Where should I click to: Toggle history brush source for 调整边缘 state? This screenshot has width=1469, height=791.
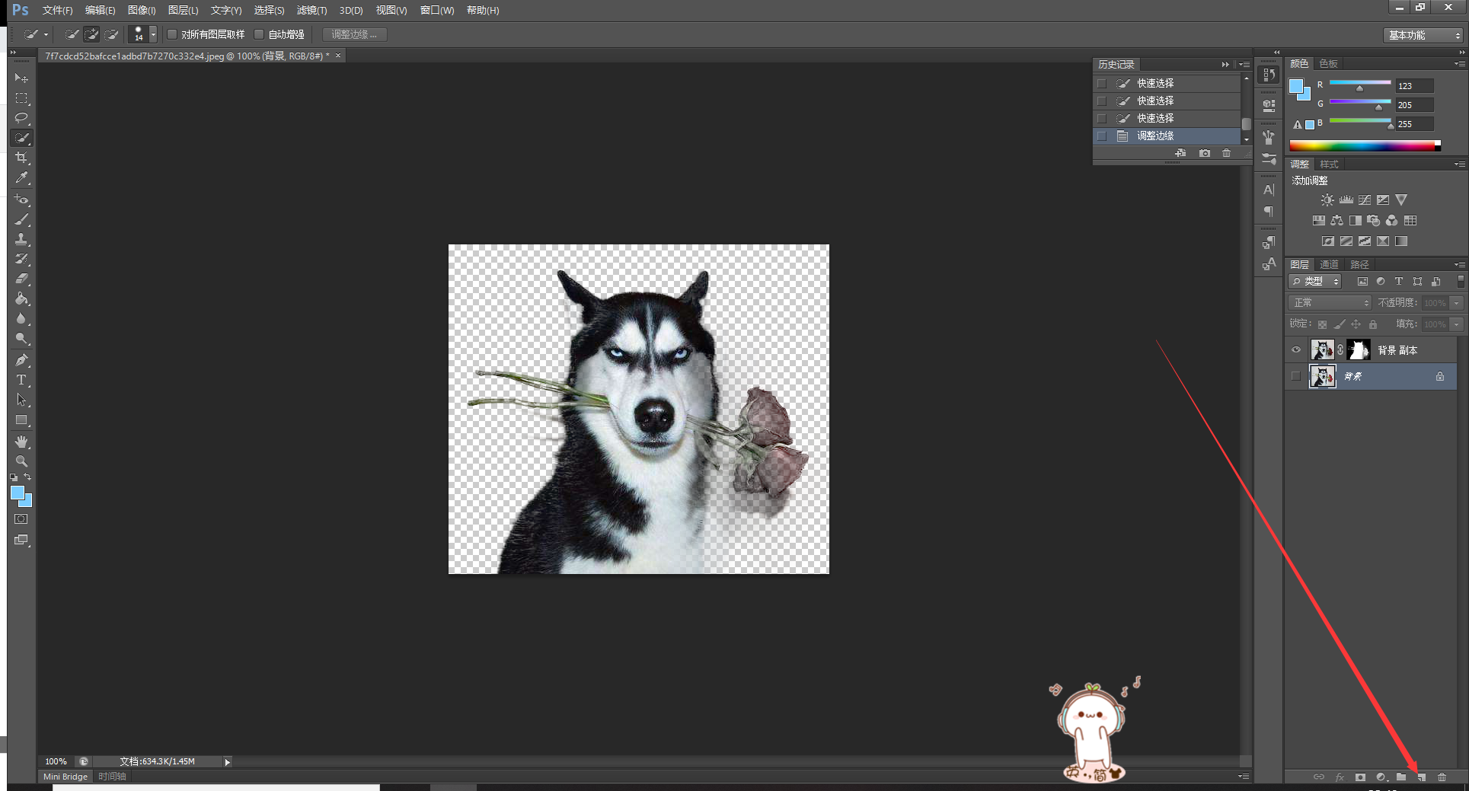(1102, 136)
